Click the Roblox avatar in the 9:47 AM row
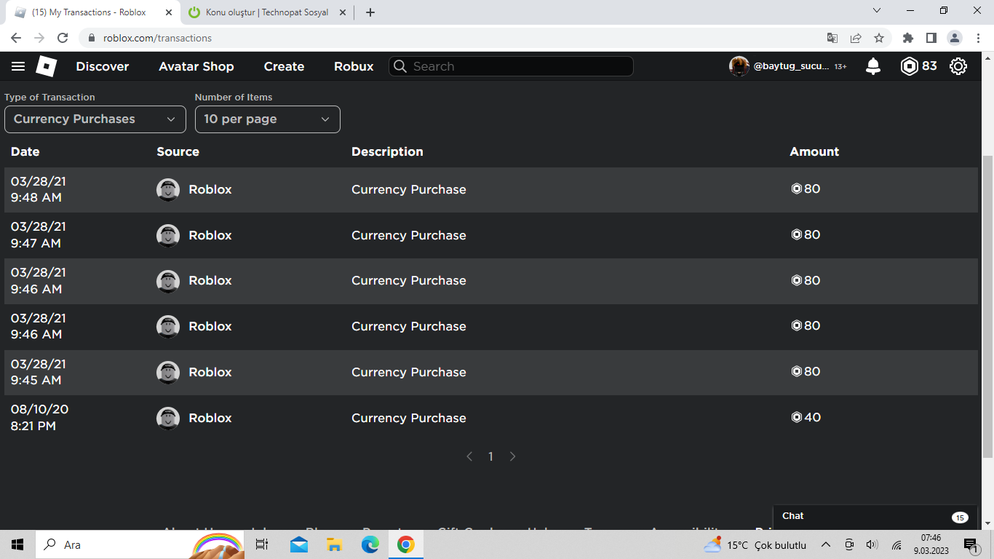This screenshot has height=559, width=994. (x=168, y=236)
